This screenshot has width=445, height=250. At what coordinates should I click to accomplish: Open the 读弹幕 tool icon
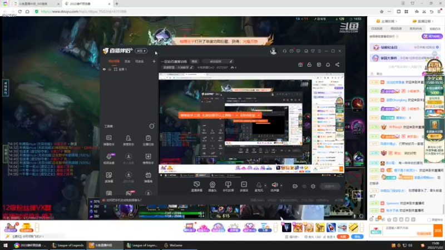(x=108, y=177)
